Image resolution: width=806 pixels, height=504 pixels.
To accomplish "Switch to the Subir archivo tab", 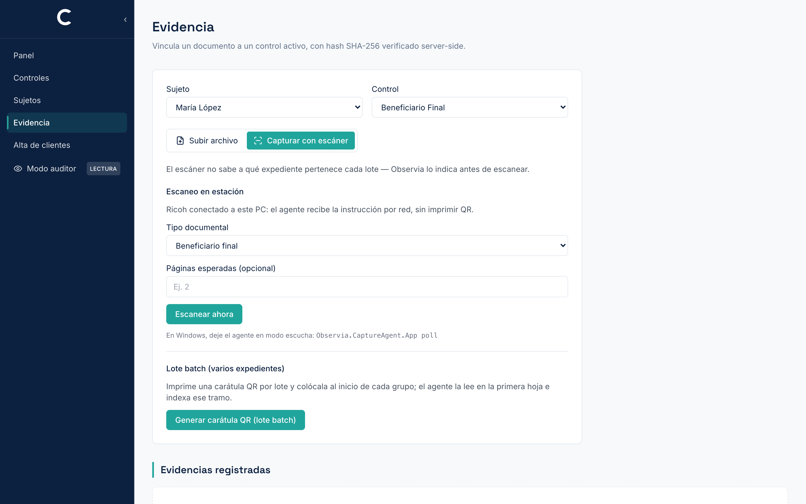I will (x=207, y=141).
